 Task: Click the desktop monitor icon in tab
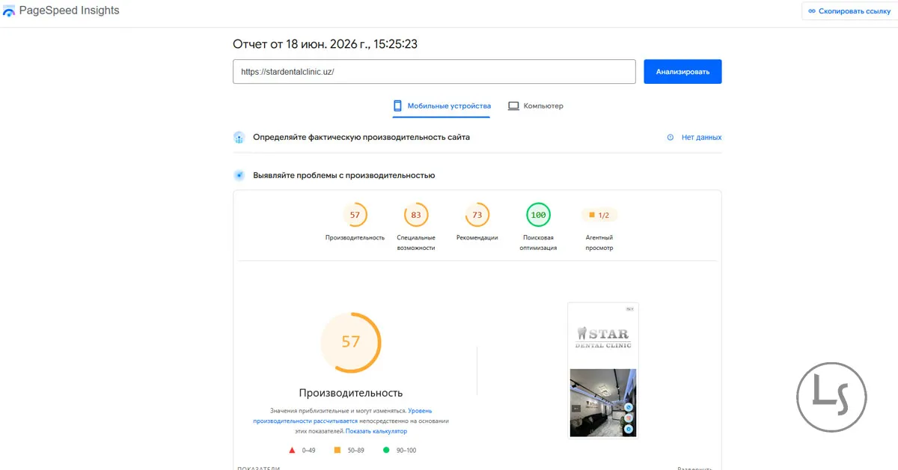pyautogui.click(x=513, y=106)
